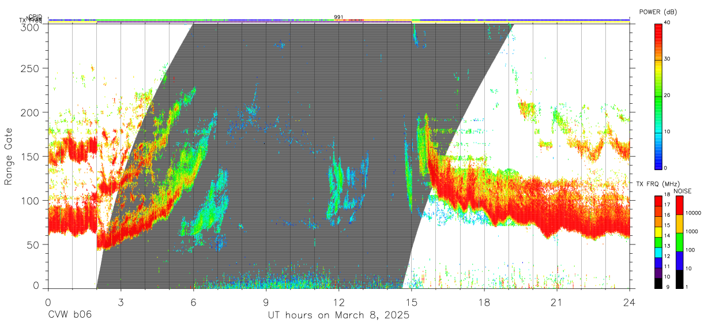Pick the green 100–1000 NOISE bar segment
The image size is (708, 327).
(x=679, y=242)
